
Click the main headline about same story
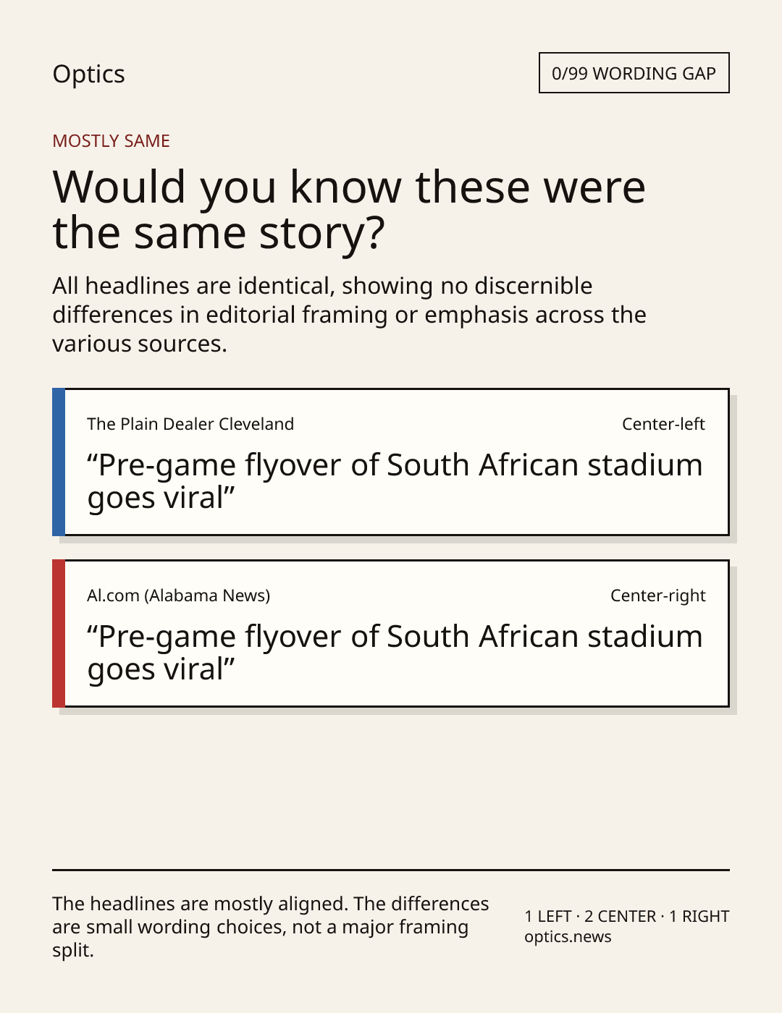pos(349,210)
